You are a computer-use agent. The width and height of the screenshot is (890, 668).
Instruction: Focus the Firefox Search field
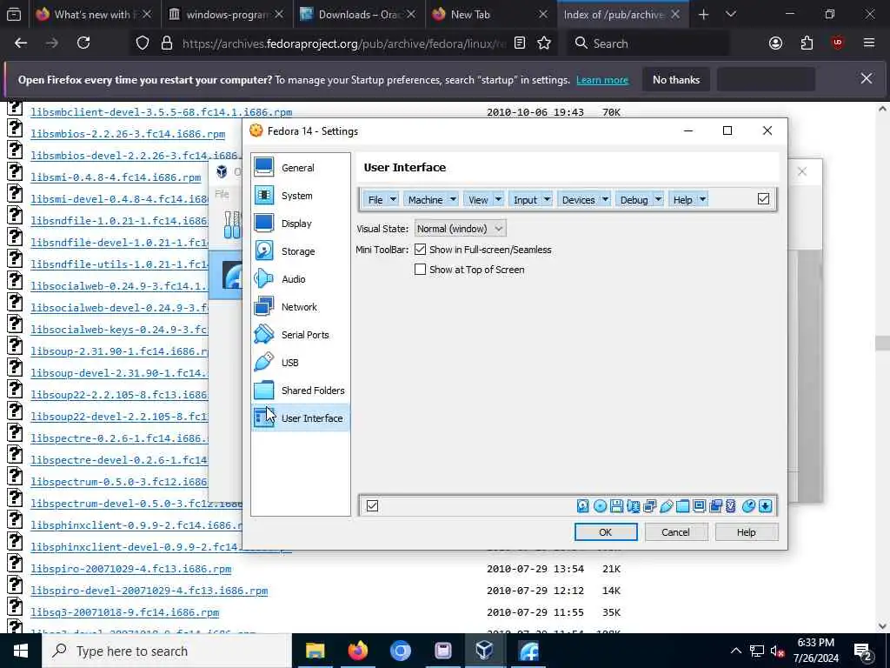(647, 43)
